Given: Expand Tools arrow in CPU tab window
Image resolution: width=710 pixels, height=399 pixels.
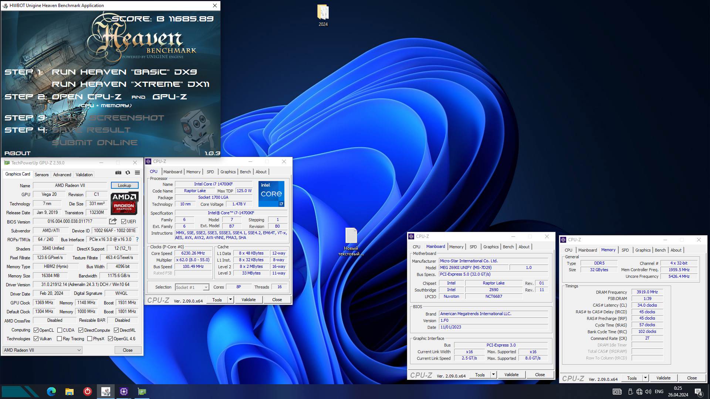Looking at the screenshot, I should click(x=230, y=300).
